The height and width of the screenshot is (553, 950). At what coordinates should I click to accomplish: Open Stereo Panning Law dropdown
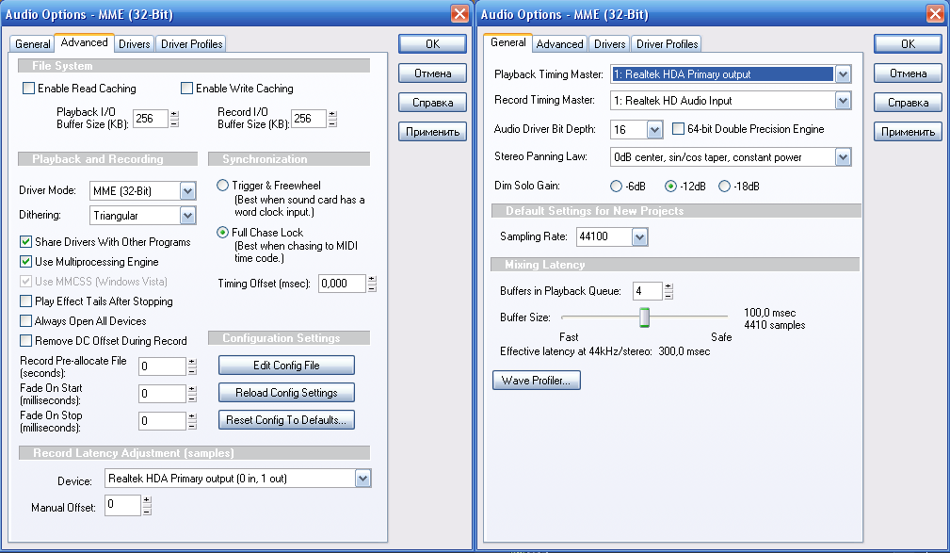843,157
